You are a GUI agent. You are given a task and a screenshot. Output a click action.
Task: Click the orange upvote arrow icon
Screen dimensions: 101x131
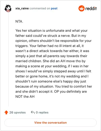tap(6, 112)
